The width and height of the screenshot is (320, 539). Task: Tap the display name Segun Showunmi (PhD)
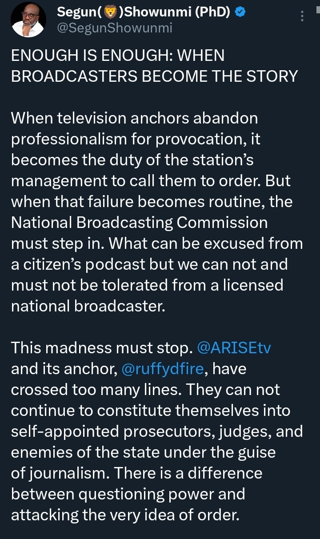(144, 13)
